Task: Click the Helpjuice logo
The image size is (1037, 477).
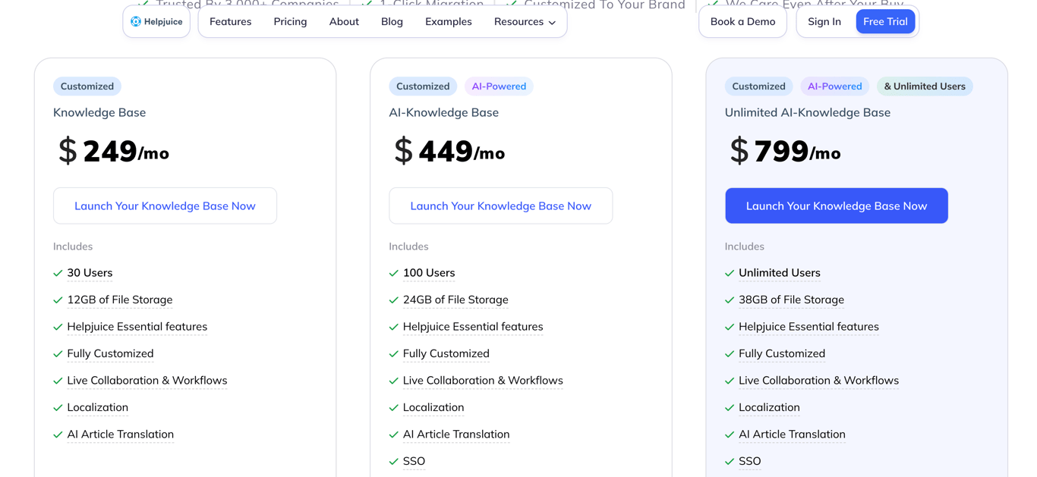Action: 156,22
